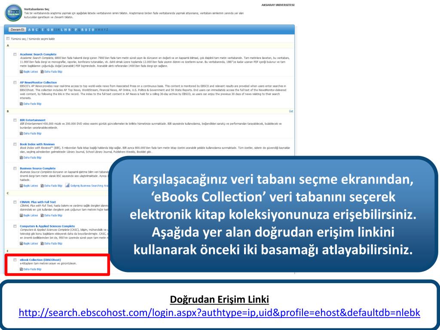The height and width of the screenshot is (330, 440).
Task: Open title list icon for Academic Search Complete
Action: coord(21,72)
